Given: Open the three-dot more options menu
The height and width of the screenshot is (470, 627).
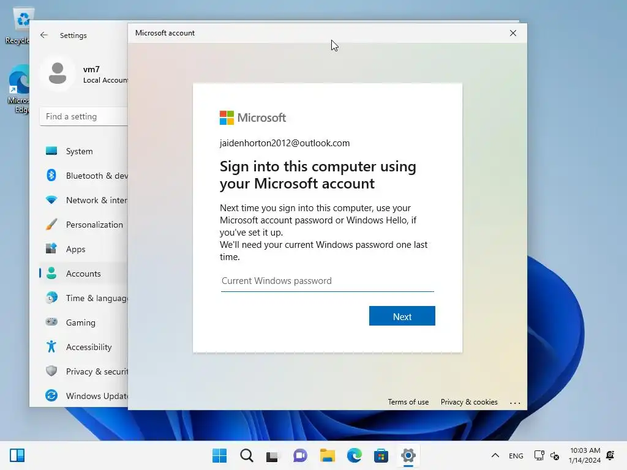Looking at the screenshot, I should pos(515,403).
